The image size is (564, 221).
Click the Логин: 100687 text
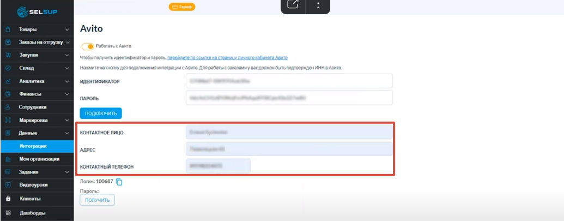click(96, 181)
